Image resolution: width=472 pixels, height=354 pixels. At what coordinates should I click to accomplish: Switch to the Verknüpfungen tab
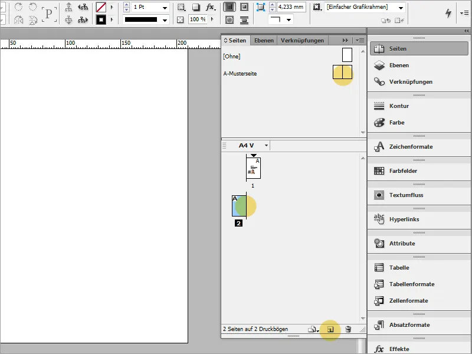(302, 40)
